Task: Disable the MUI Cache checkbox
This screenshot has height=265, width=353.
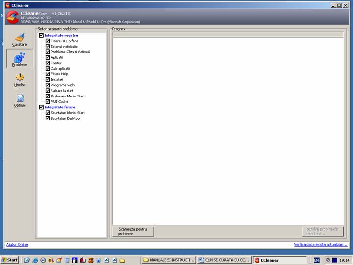Action: pos(47,101)
